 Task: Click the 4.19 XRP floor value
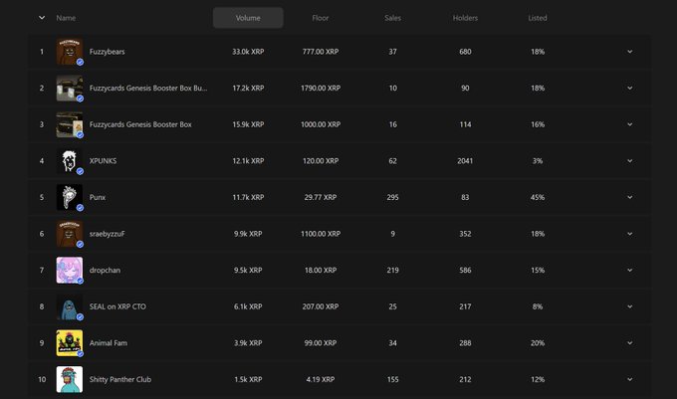[x=321, y=379]
